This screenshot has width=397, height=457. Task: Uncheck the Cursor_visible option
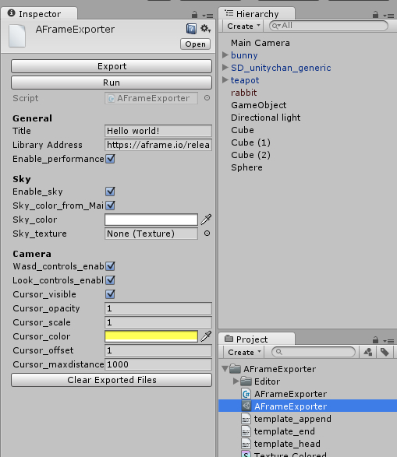click(110, 294)
